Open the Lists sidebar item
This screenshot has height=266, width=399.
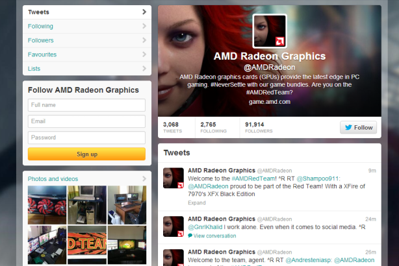coord(87,69)
